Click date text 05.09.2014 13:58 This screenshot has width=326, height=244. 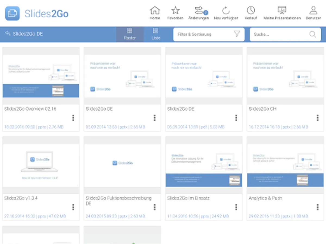(x=101, y=127)
